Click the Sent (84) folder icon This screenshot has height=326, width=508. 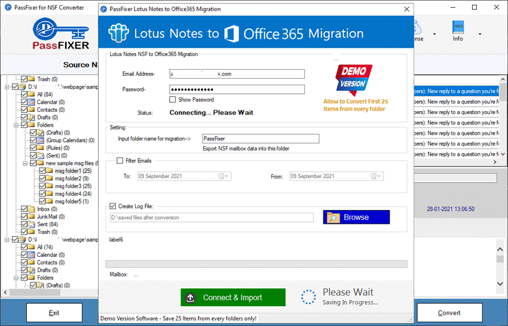(32, 224)
